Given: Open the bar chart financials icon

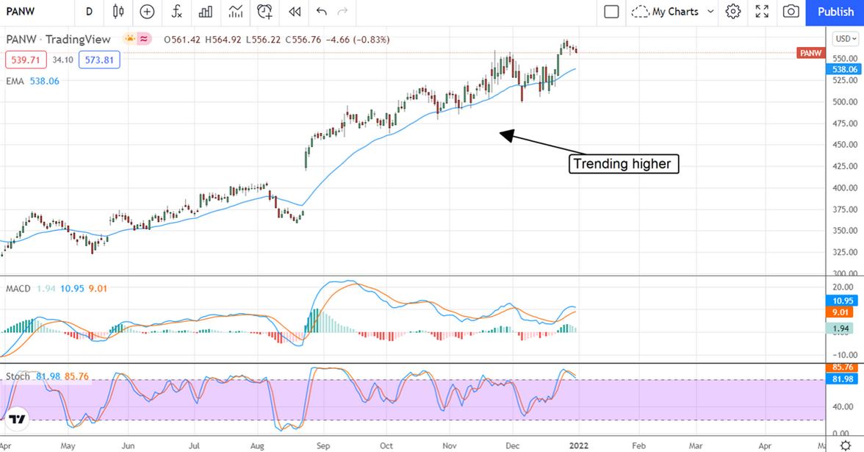Looking at the screenshot, I should [206, 12].
